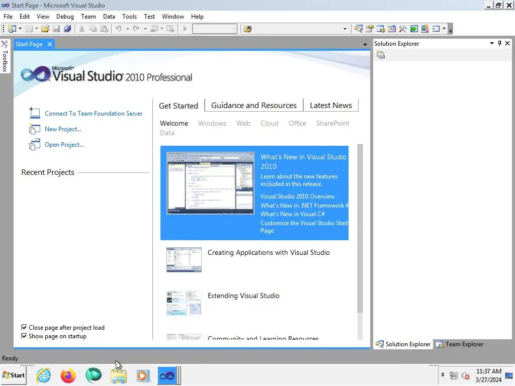Switch to Guidance and Resources tab
Screen dimensions: 515x386
point(253,106)
